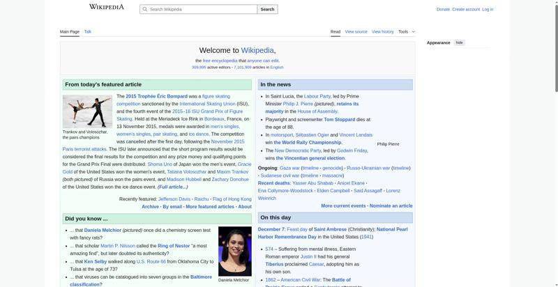
Task: Expand the Tools dropdown menu
Action: 406,31
